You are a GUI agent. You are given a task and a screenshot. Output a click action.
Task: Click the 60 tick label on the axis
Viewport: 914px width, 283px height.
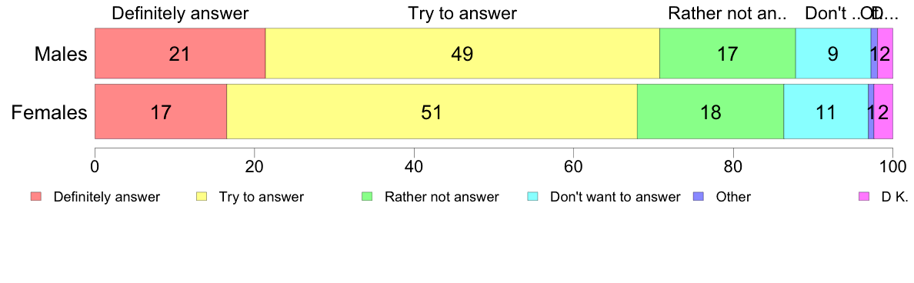pos(574,165)
